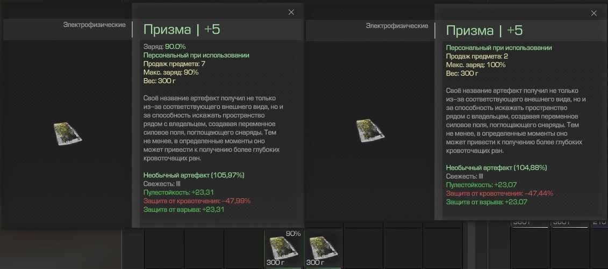Click the Призма | +5 title in the left tooltip
Image resolution: width=608 pixels, height=269 pixels.
point(182,30)
